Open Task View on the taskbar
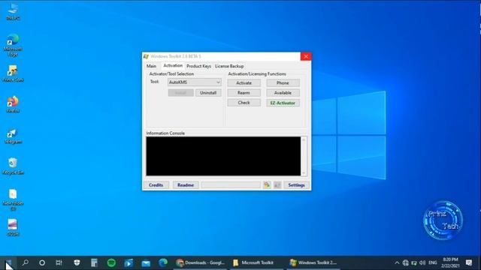481x270 pixels. 59,262
